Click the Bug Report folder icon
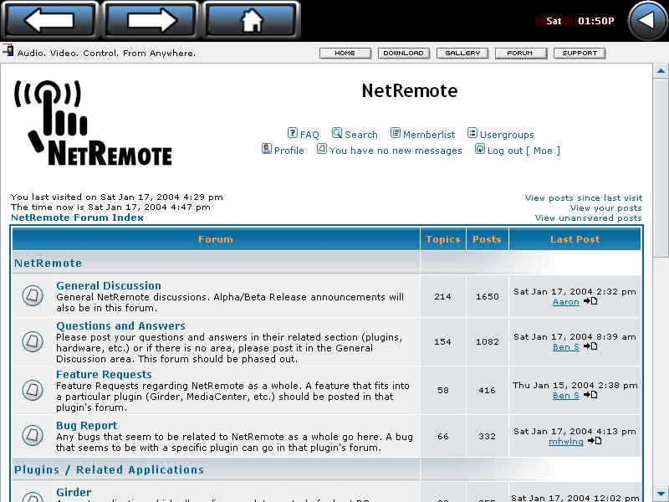The width and height of the screenshot is (669, 502). click(33, 436)
